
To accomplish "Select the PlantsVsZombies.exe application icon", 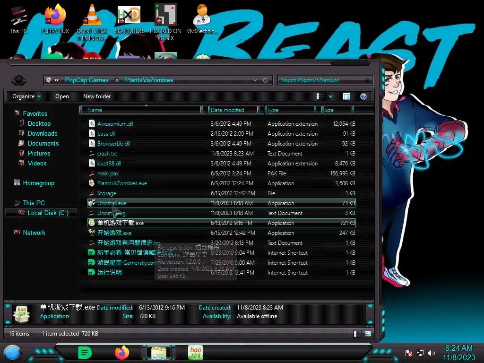I will pyautogui.click(x=92, y=183).
